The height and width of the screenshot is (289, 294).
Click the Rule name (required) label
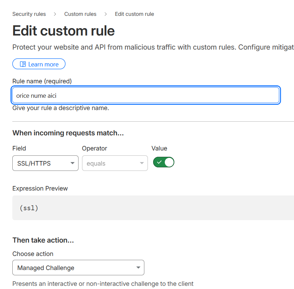tap(42, 81)
